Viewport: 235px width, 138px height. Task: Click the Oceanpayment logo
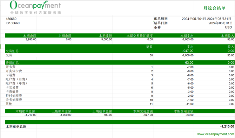pyautogui.click(x=35, y=7)
